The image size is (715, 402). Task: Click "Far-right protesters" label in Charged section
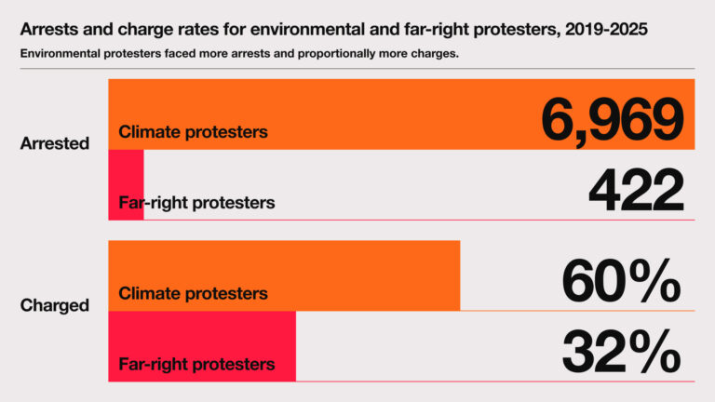coord(196,364)
